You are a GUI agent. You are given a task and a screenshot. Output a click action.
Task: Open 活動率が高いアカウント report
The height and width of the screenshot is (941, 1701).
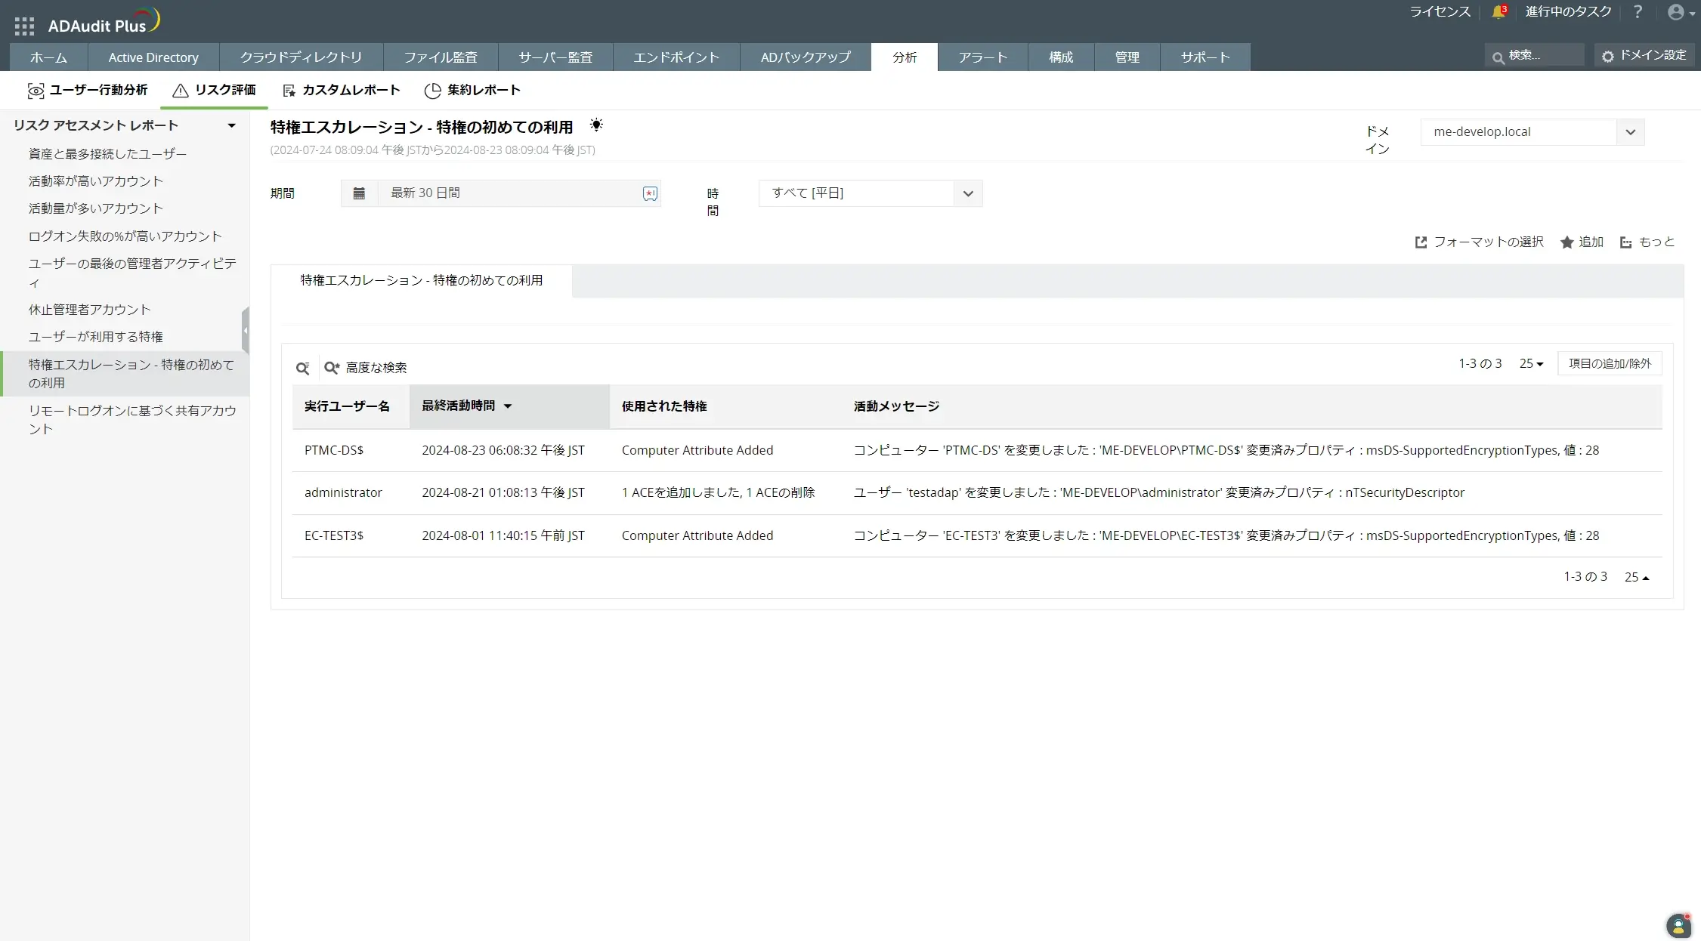point(96,181)
